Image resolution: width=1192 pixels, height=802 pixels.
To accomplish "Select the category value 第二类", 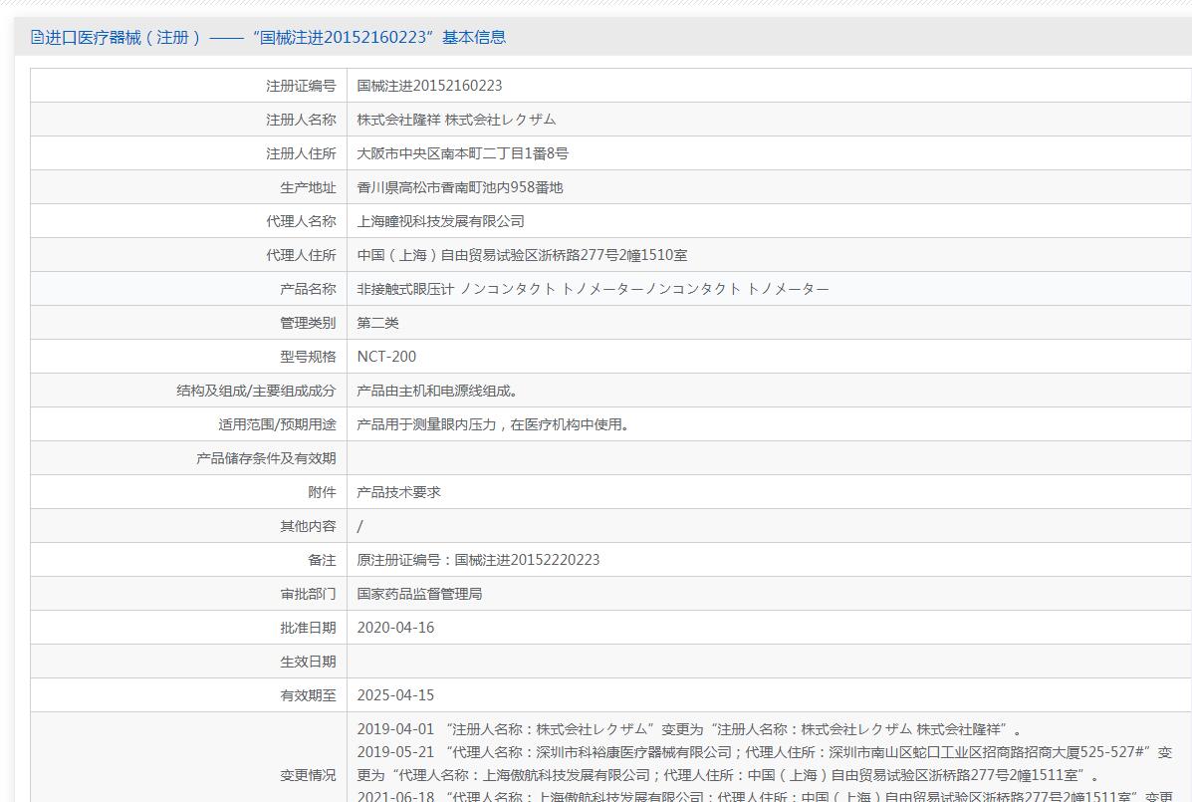I will [377, 323].
